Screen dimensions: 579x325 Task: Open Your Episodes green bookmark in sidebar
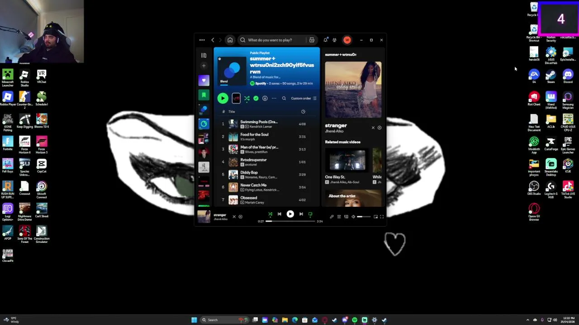tap(204, 95)
